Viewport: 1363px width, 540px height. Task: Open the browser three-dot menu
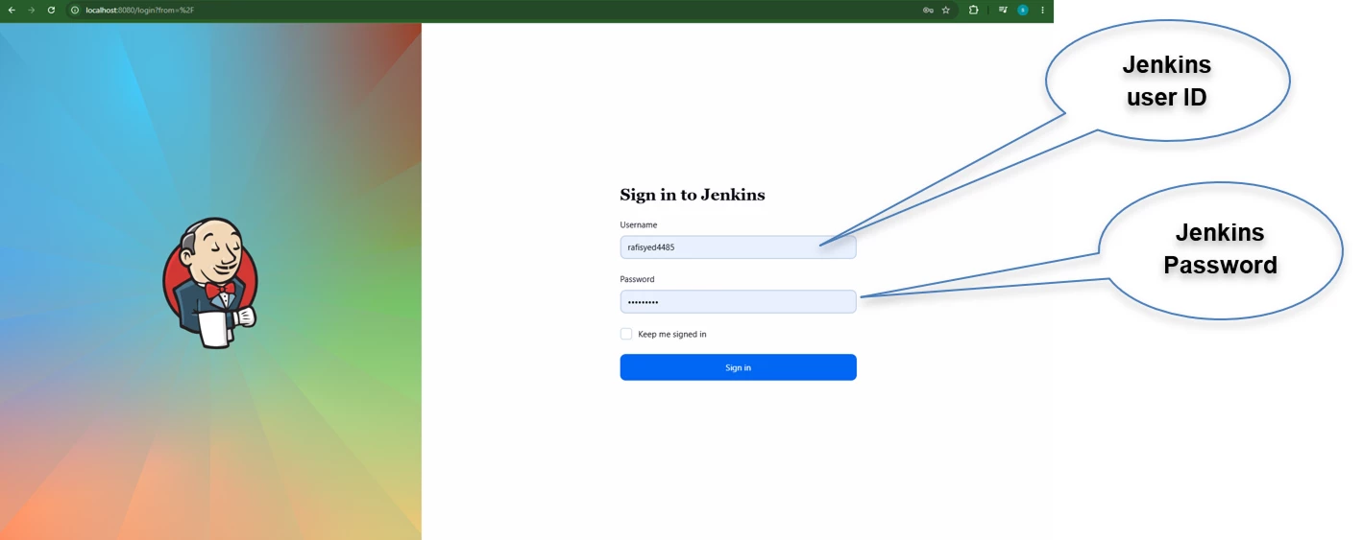[x=1042, y=10]
